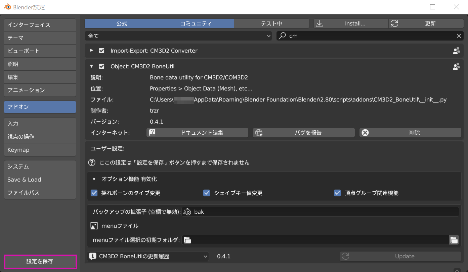Open the インターフェイス preferences section
Viewport: 468px width, 272px height.
tap(40, 25)
